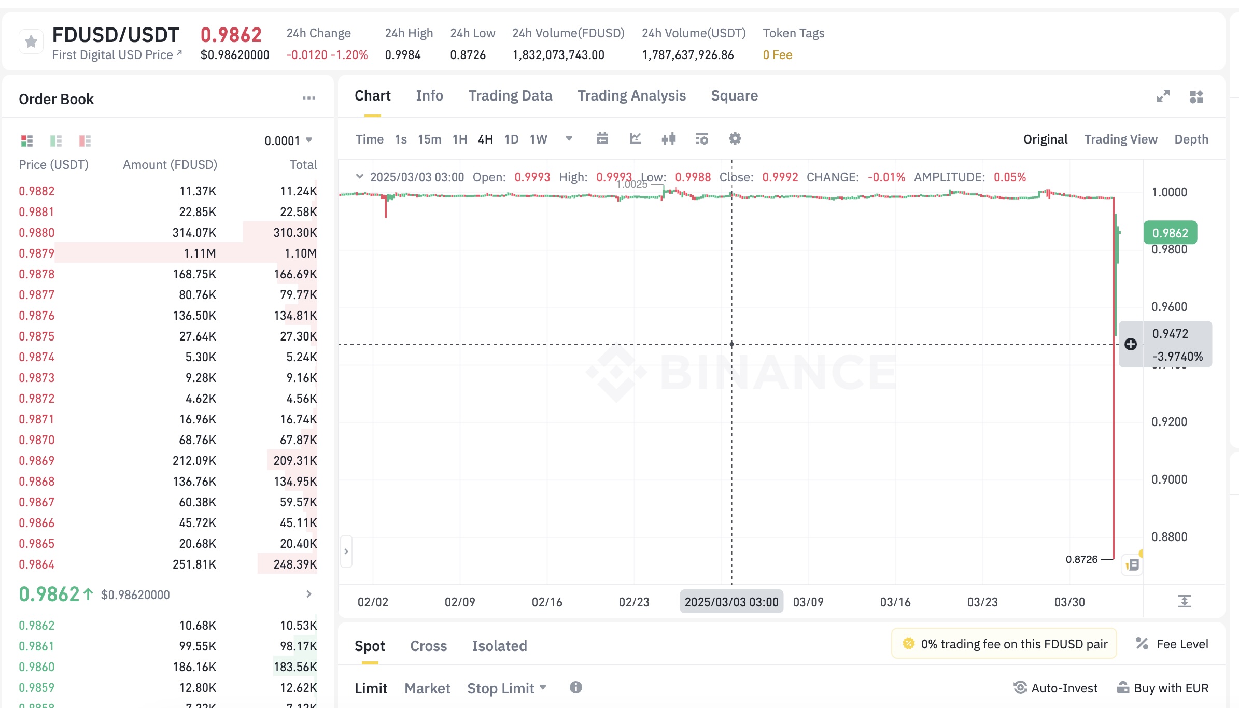Click the 0 Fee token tag
Viewport: 1239px width, 708px height.
(778, 55)
